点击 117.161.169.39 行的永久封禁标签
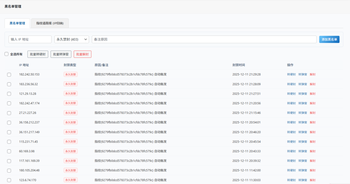 tap(70, 161)
